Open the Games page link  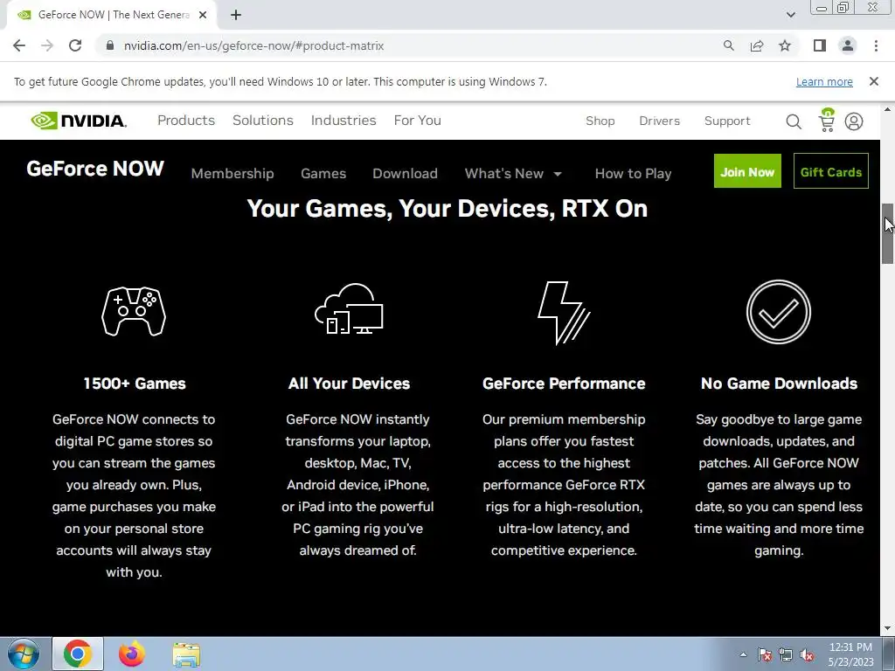tap(323, 174)
